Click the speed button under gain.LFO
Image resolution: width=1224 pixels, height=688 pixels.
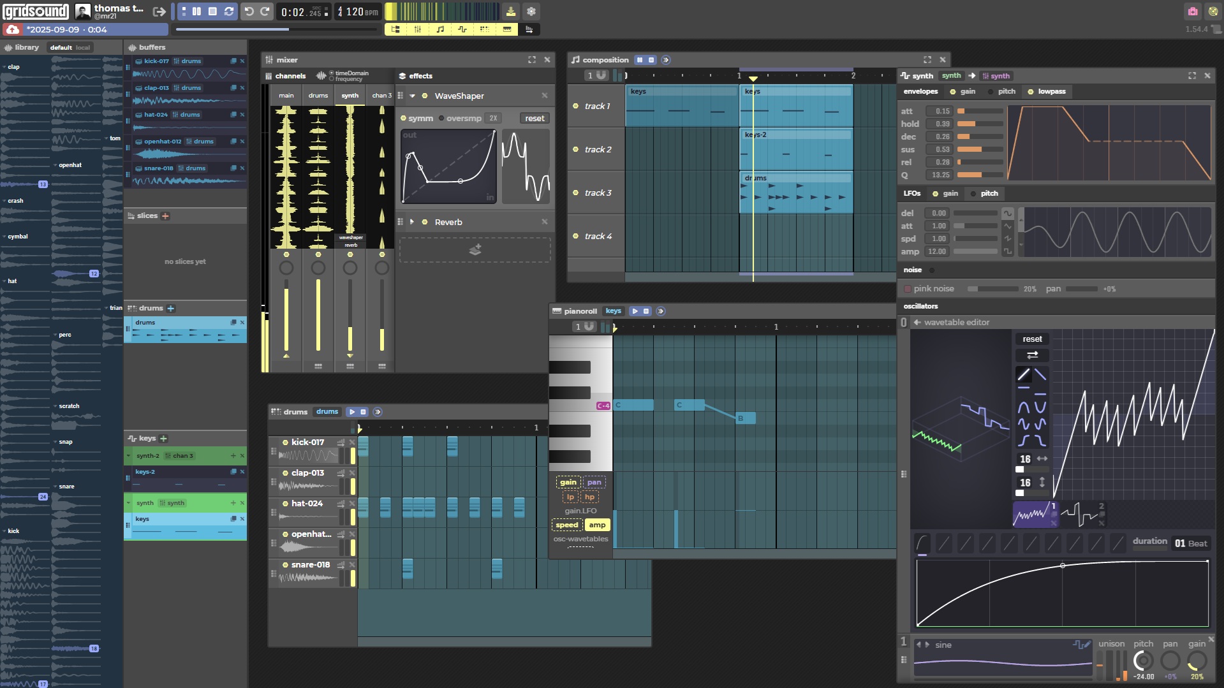566,525
